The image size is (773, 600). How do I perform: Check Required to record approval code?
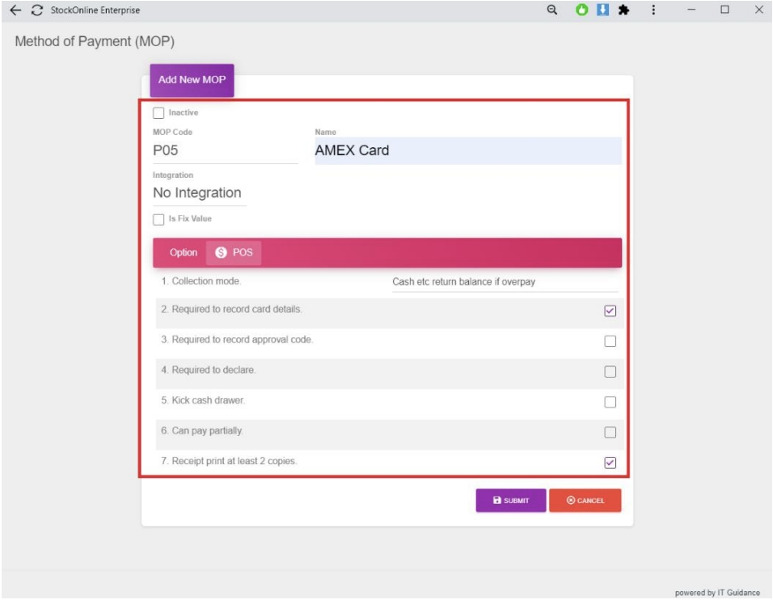(x=610, y=341)
